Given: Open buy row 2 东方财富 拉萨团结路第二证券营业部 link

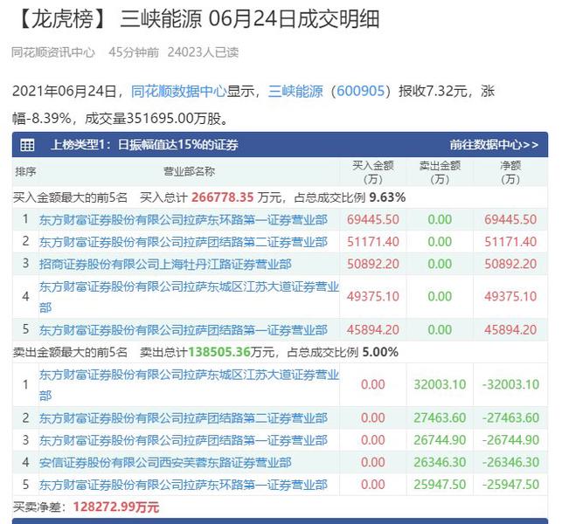Looking at the screenshot, I should coord(184,242).
